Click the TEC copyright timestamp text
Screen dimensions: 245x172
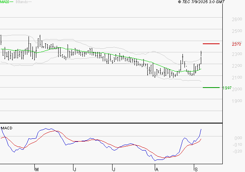pos(201,2)
